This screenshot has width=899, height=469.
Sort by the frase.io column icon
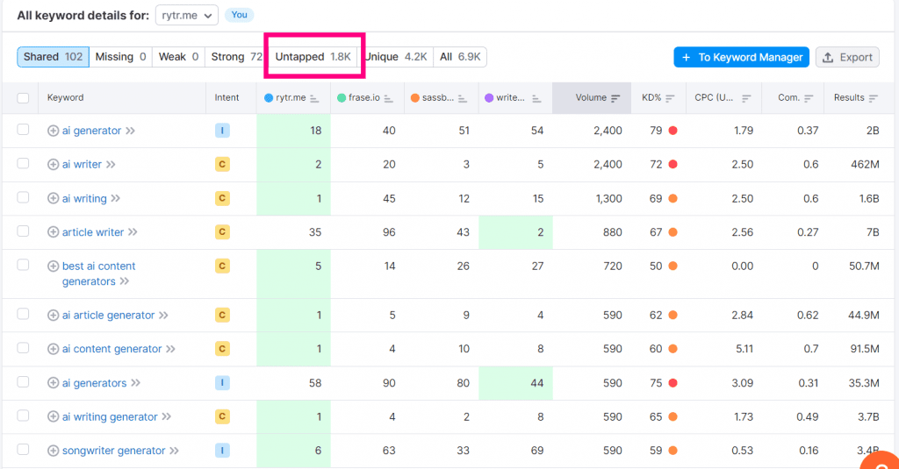point(388,98)
